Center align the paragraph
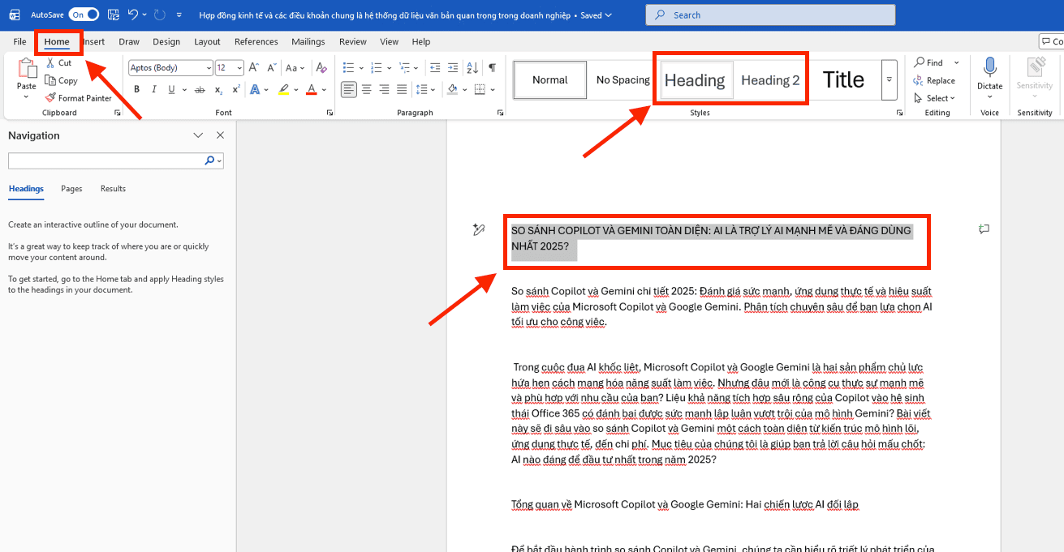Image resolution: width=1064 pixels, height=552 pixels. (367, 89)
